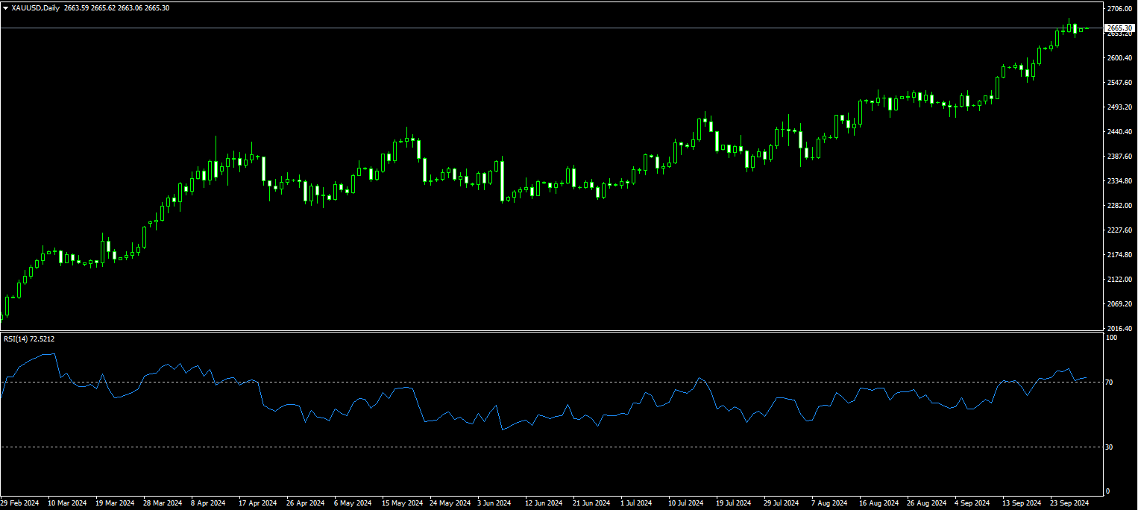Viewport: 1138px width, 510px height.
Task: Select the highlighted 2665.30 current price label
Action: 1119,28
